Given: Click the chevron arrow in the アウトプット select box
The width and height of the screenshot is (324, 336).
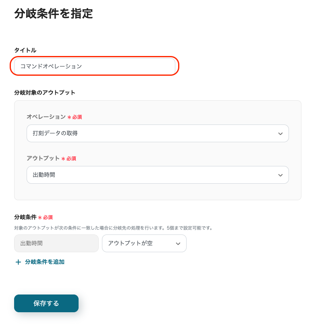Looking at the screenshot, I should (280, 175).
